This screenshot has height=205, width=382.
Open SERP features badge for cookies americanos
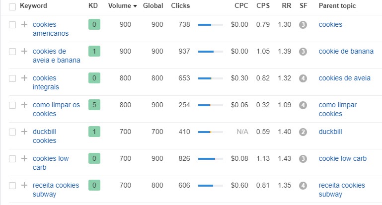[303, 25]
